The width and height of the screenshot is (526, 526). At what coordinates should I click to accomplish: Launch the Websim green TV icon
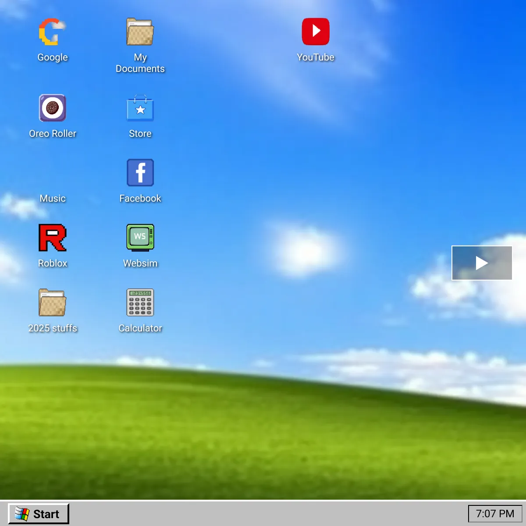[x=140, y=238]
